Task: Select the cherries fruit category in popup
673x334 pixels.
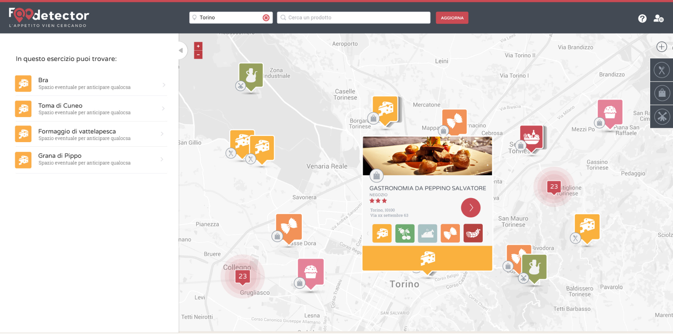Action: (x=405, y=233)
